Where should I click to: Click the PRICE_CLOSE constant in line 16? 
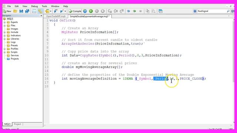pos(191,79)
